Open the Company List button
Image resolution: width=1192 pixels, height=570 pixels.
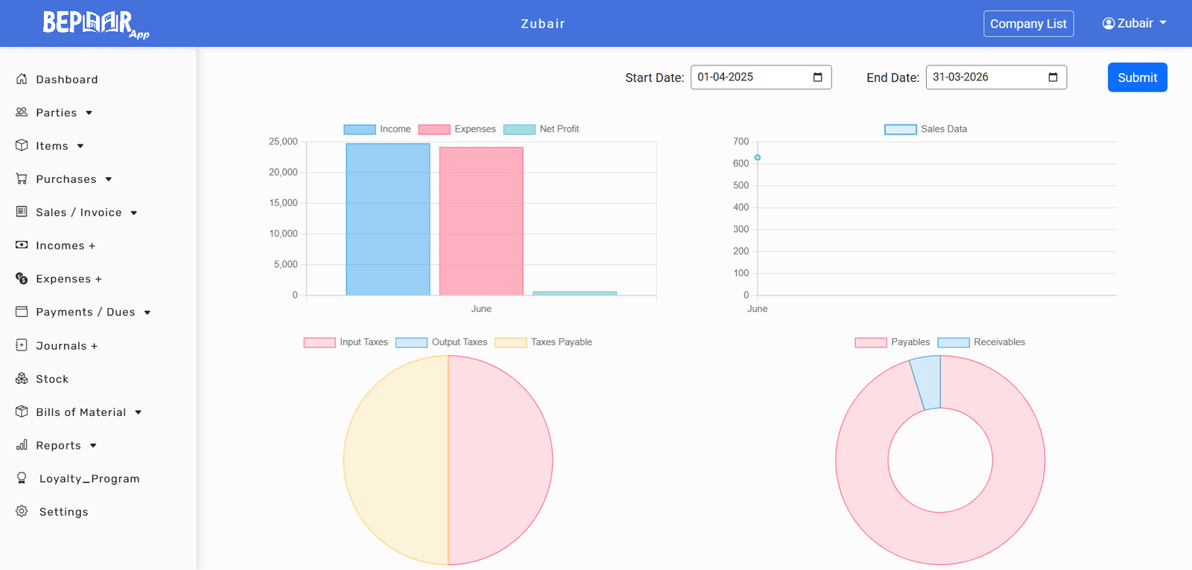pos(1028,24)
